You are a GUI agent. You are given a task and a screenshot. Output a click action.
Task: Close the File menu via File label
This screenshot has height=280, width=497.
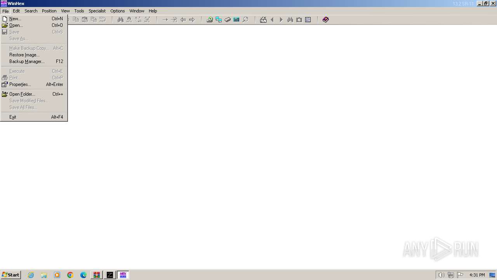pyautogui.click(x=5, y=11)
